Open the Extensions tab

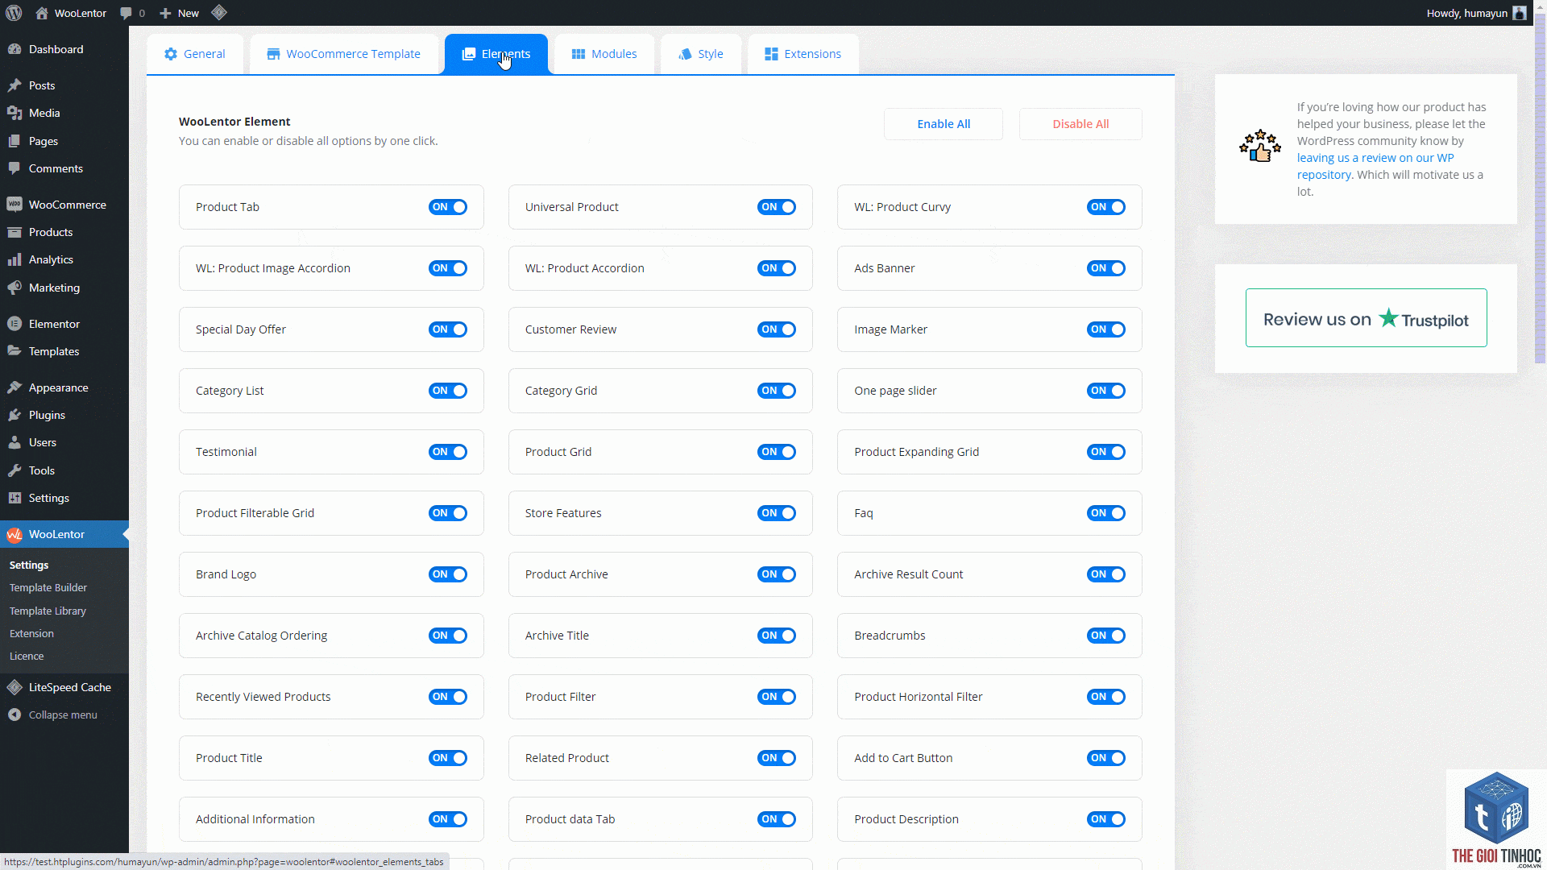(803, 54)
